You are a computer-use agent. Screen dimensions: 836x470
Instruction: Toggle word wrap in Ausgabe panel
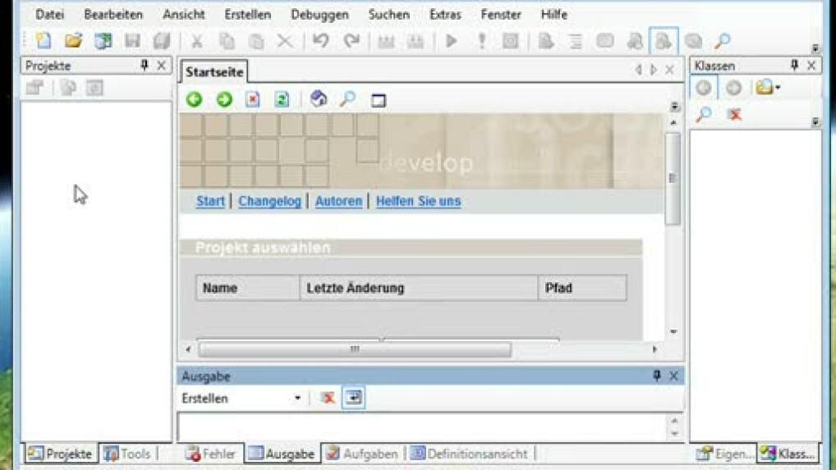click(x=353, y=398)
